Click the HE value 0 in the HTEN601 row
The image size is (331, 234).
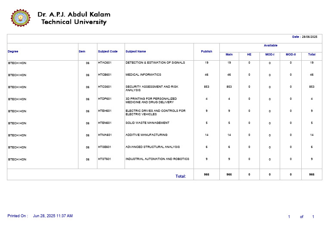click(249, 123)
